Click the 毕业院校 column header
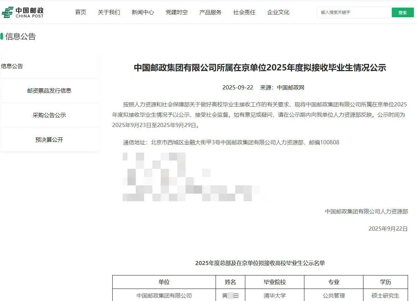 (x=275, y=282)
